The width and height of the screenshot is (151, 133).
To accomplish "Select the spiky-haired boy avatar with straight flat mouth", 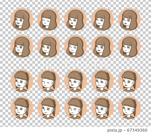I will click(x=102, y=81).
